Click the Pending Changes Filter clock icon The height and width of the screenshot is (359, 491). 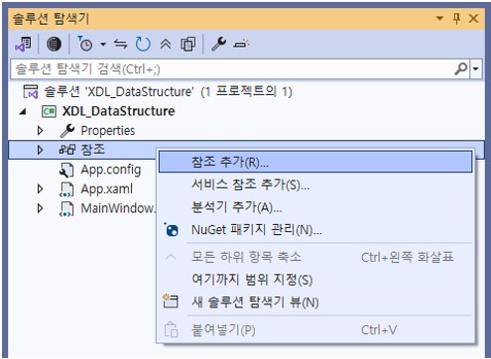pyautogui.click(x=85, y=44)
